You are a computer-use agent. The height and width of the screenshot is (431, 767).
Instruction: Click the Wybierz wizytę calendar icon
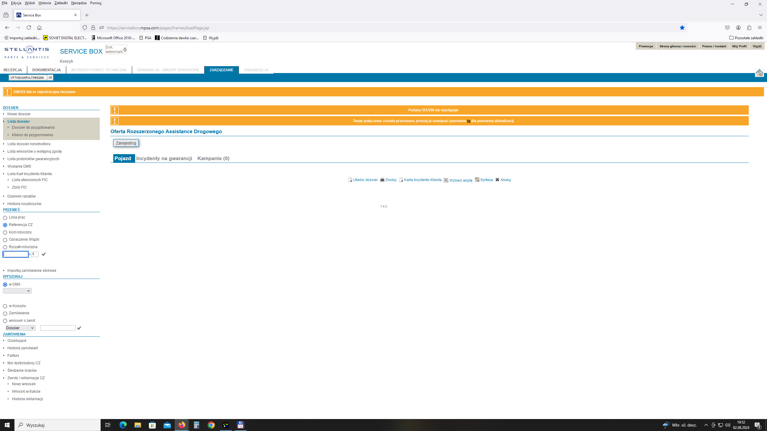pos(446,180)
